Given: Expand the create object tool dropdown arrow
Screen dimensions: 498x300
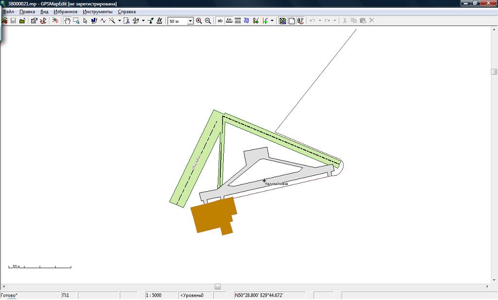Looking at the screenshot, I should click(x=120, y=21).
